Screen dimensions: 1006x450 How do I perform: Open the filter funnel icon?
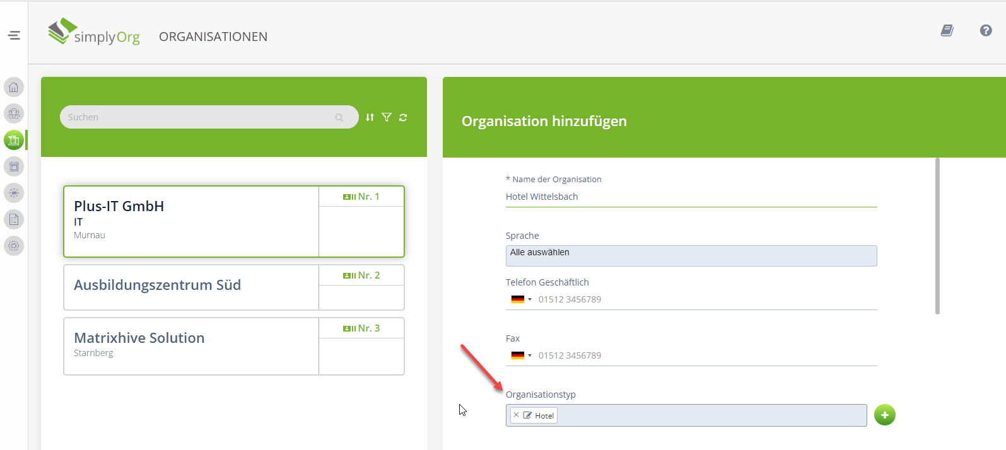pos(387,117)
